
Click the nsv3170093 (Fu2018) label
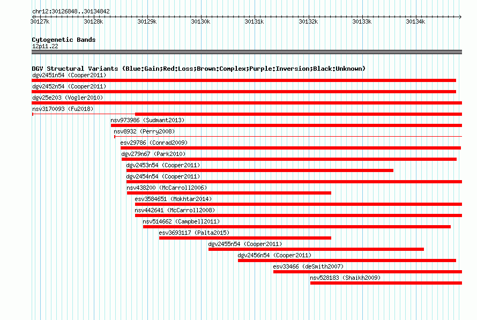pos(63,109)
